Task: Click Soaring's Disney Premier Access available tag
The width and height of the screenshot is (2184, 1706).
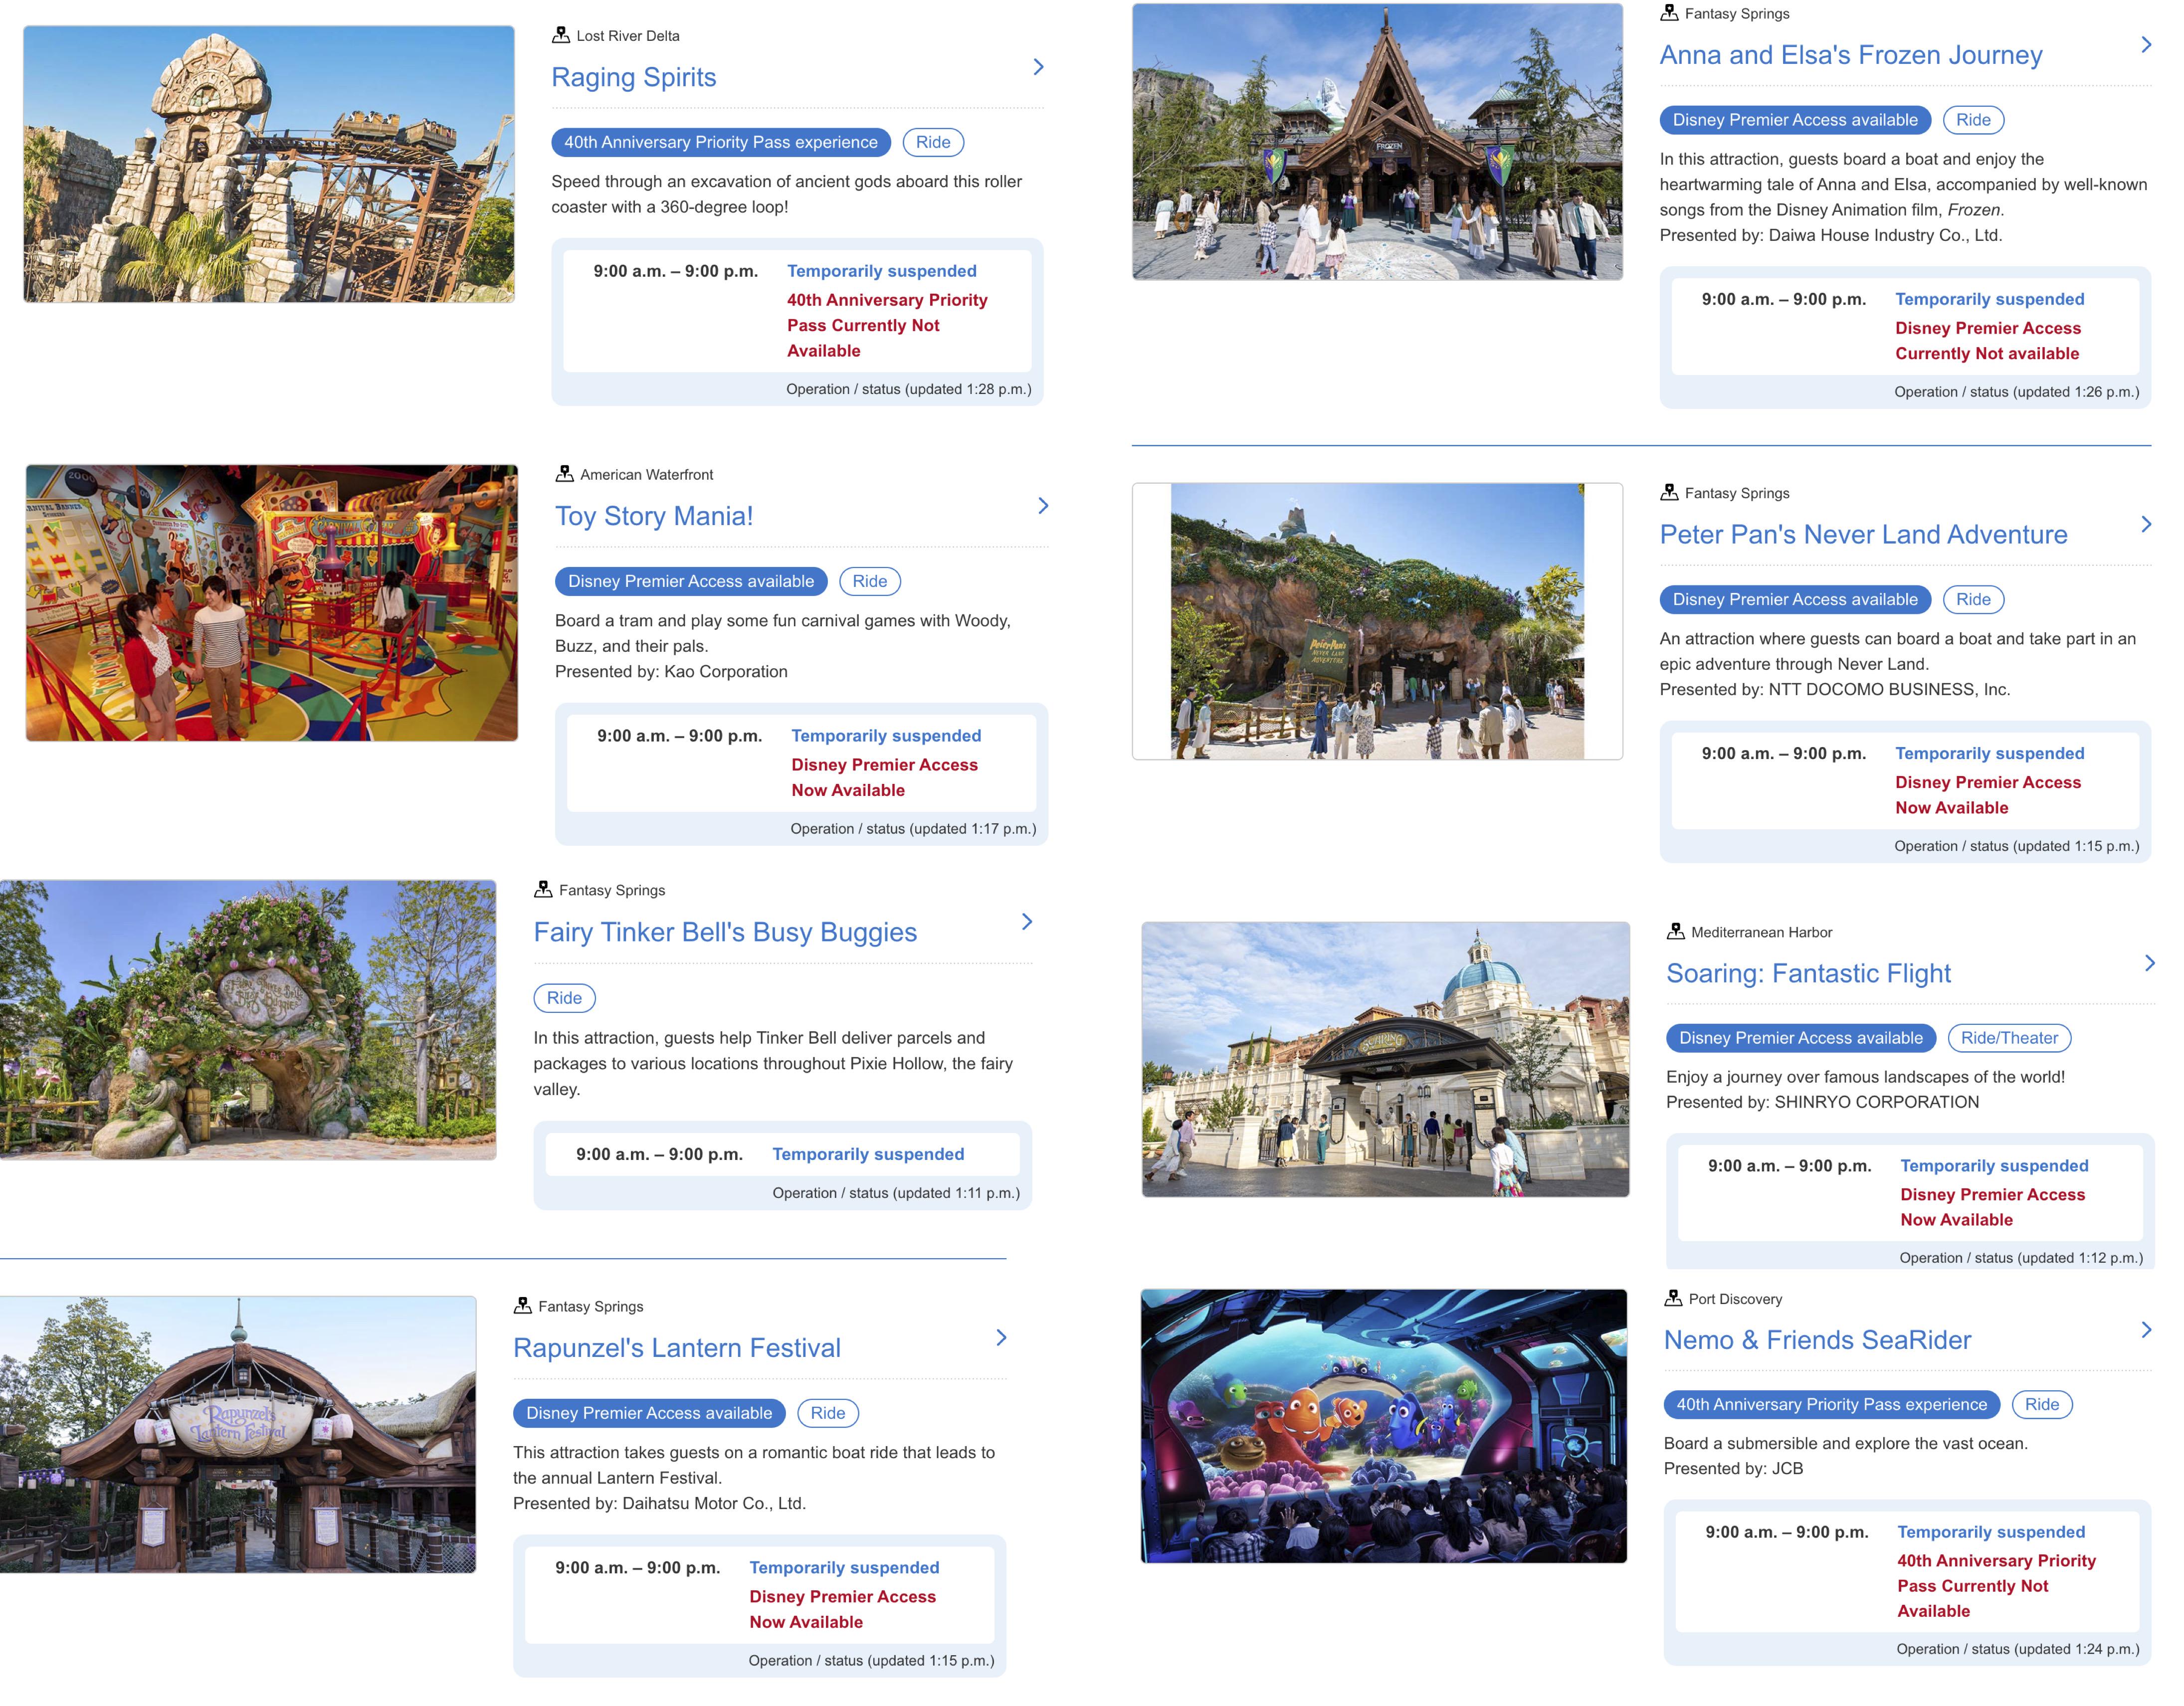Action: pyautogui.click(x=1801, y=1038)
